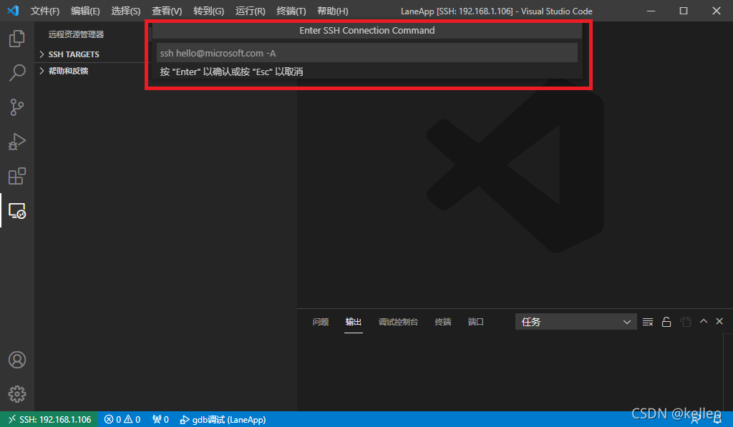Screen dimensions: 733x427
Task: Open Run and Debug view icon
Action: [x=17, y=142]
